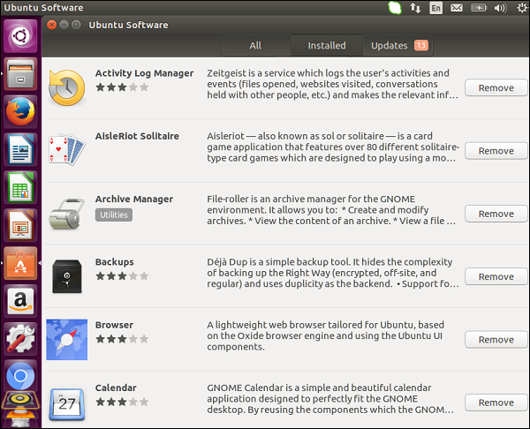Remove Activity Log Manager
The height and width of the screenshot is (429, 530).
click(x=496, y=87)
